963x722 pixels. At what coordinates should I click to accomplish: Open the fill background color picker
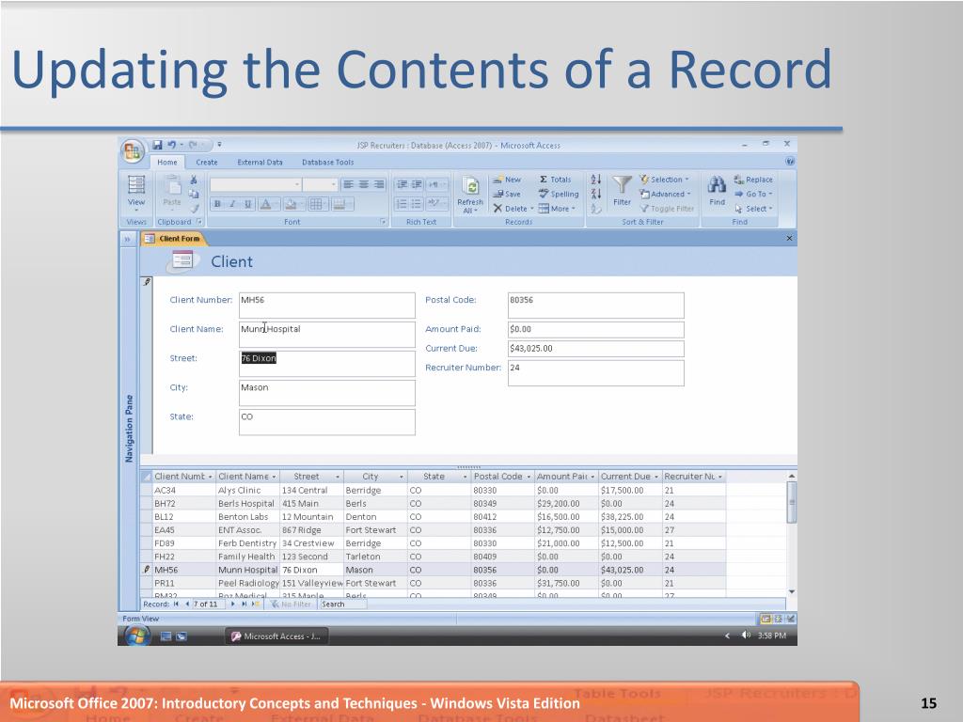[x=293, y=204]
